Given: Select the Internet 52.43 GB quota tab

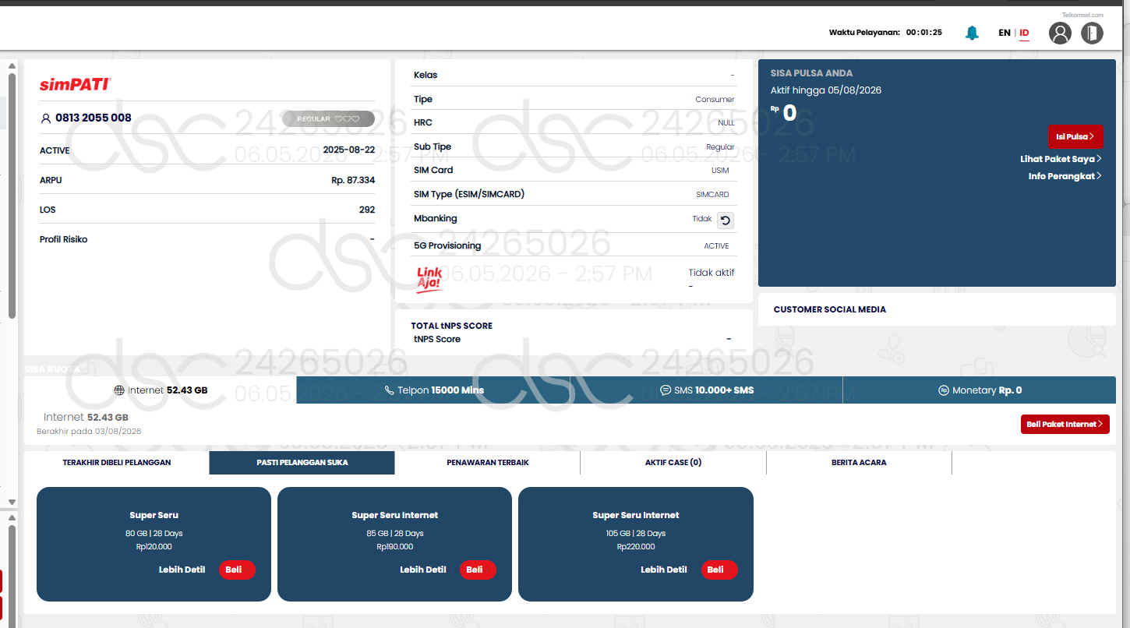Looking at the screenshot, I should click(x=161, y=390).
